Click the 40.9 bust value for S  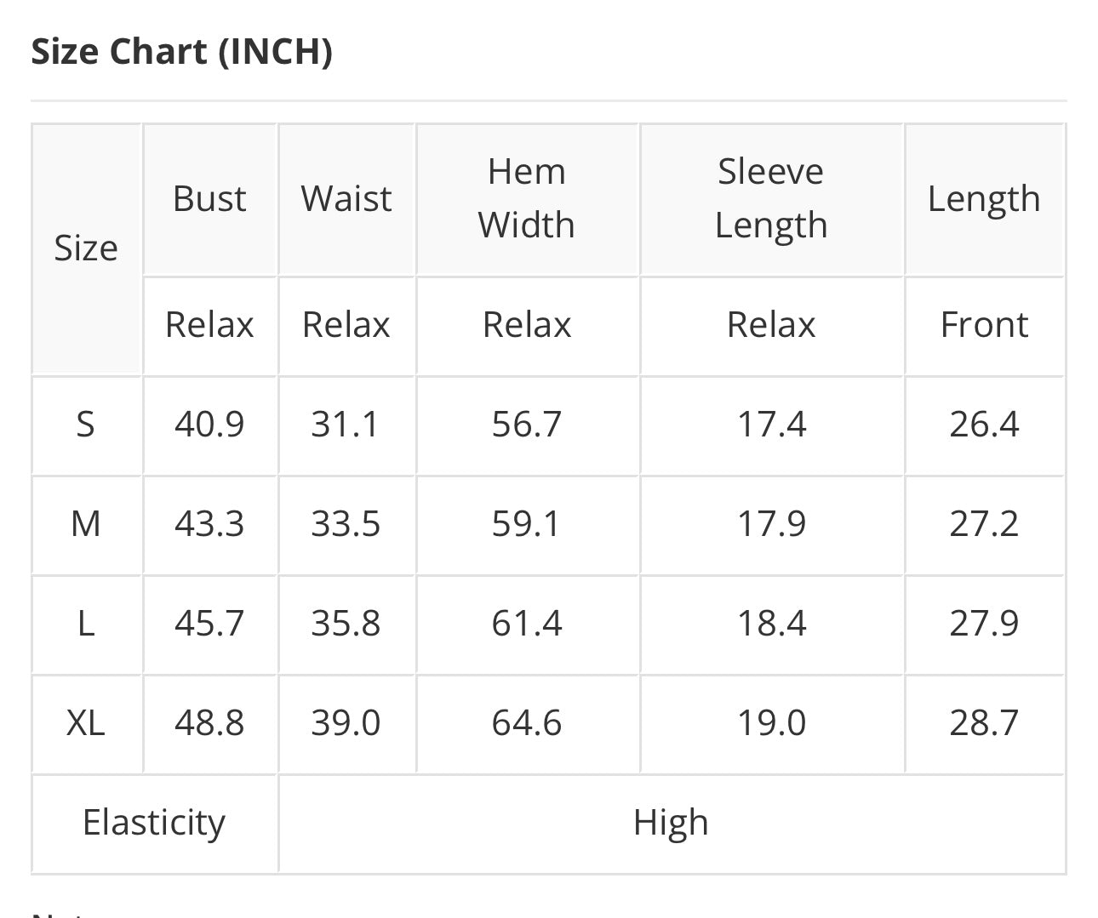pyautogui.click(x=209, y=424)
